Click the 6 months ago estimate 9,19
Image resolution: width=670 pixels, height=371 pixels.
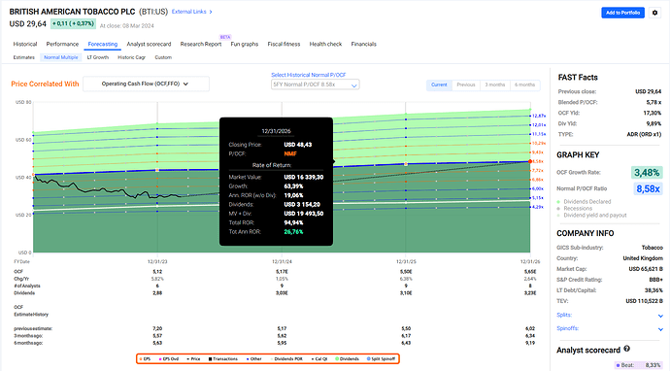click(530, 343)
